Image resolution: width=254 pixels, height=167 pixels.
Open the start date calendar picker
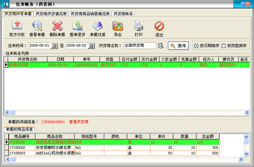point(54,46)
